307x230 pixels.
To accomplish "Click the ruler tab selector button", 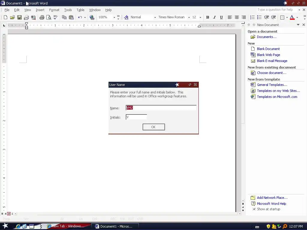I will coord(4,25).
